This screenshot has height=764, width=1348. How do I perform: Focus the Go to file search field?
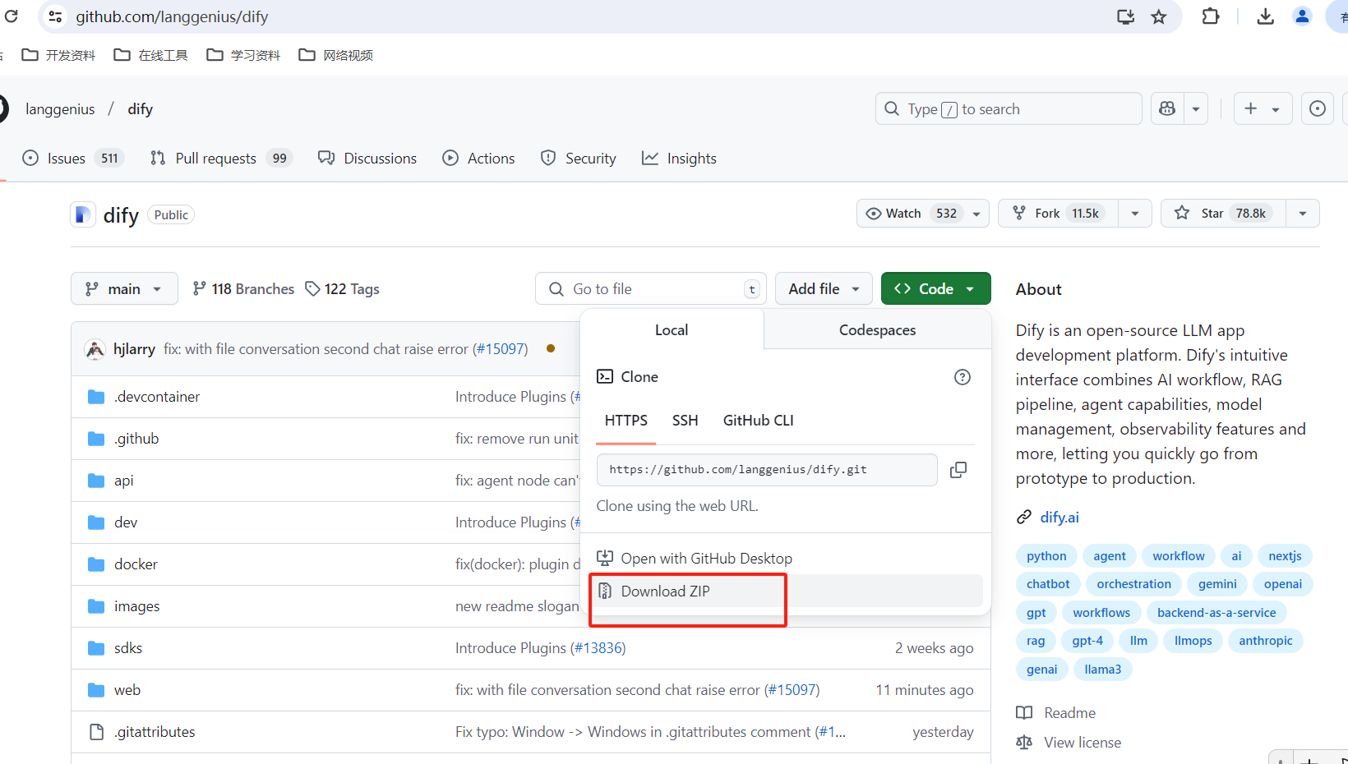point(651,289)
